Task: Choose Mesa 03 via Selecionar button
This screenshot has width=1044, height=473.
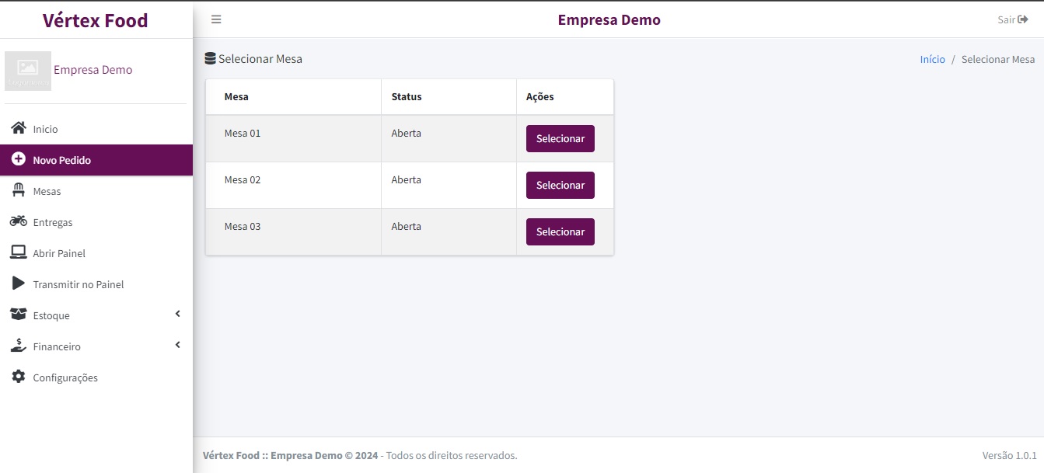Action: pyautogui.click(x=560, y=232)
